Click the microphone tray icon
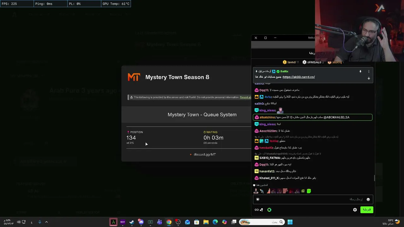Image resolution: width=404 pixels, height=227 pixels. pos(39,222)
